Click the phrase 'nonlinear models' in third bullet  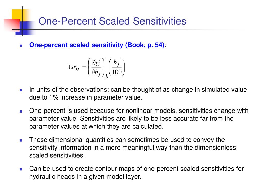tap(151, 111)
